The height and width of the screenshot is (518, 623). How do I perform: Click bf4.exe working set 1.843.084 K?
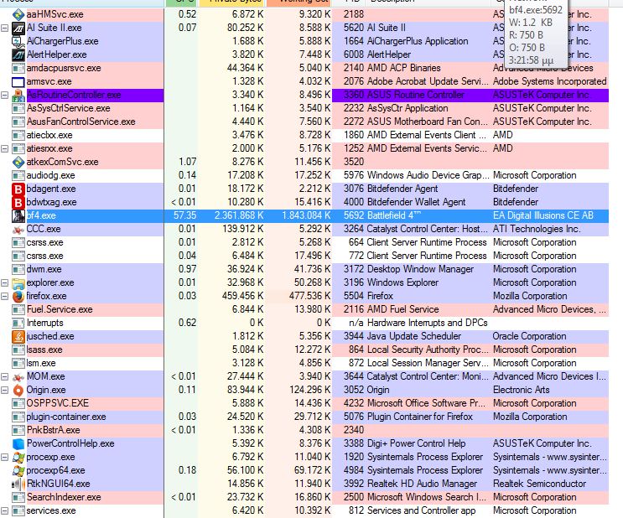pos(306,215)
